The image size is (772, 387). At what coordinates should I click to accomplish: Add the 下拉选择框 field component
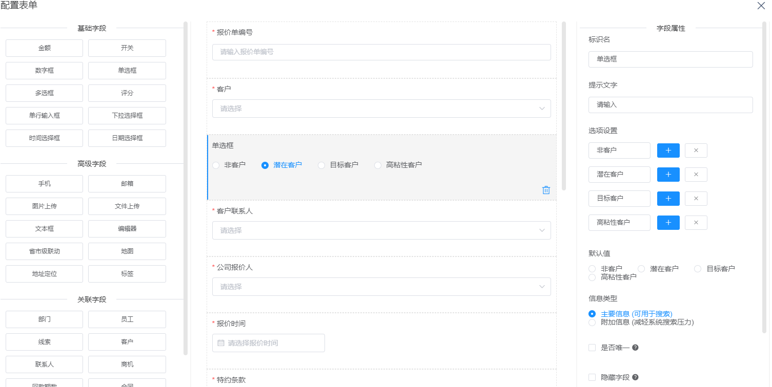[x=127, y=116]
